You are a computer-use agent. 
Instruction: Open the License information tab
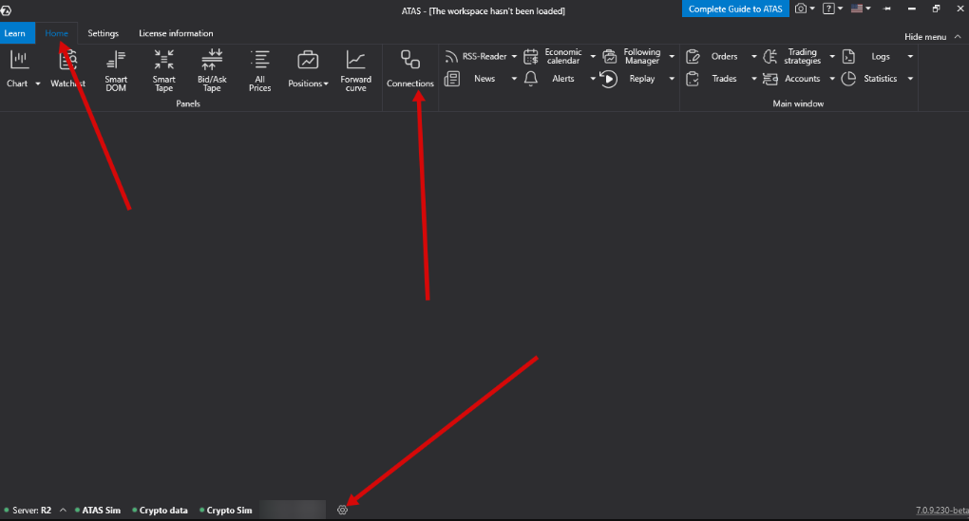[176, 33]
